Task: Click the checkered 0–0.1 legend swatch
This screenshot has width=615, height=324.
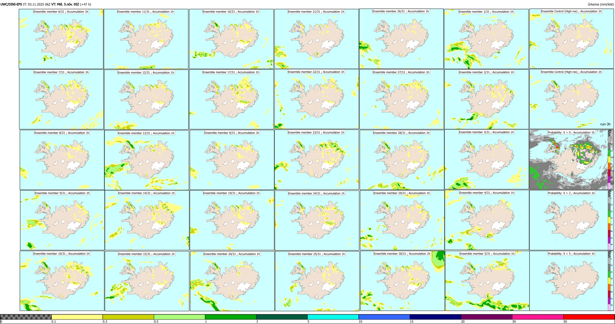Action: pyautogui.click(x=26, y=317)
